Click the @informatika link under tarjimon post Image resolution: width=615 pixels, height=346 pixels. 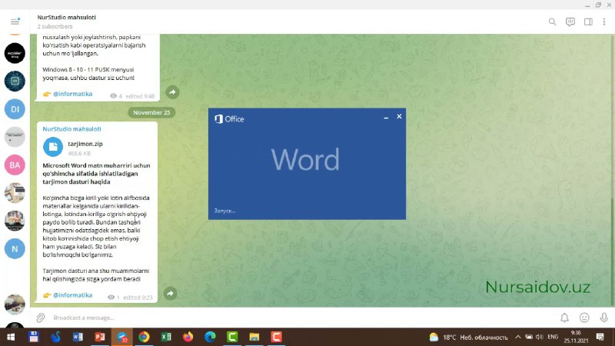point(72,295)
